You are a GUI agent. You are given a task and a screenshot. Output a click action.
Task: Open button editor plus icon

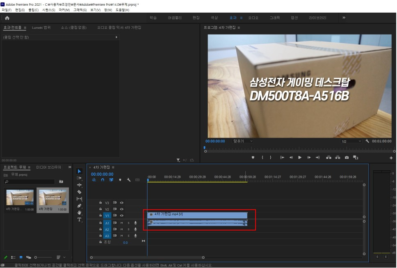391,158
